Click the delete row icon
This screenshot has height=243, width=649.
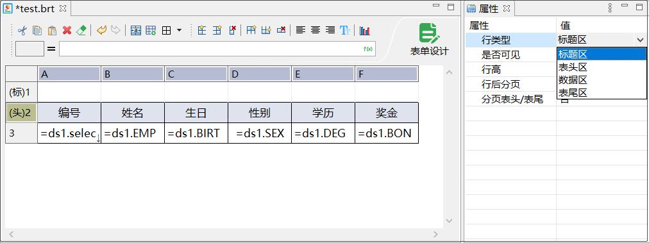click(233, 30)
